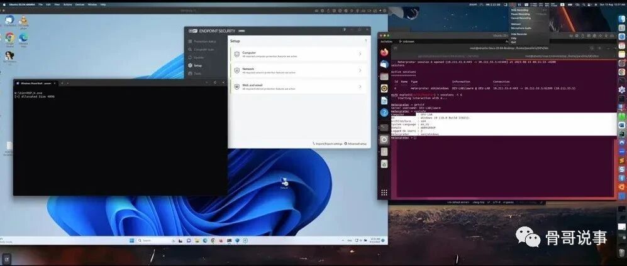The image size is (627, 266).
Task: Select Setup in the ESET sidebar
Action: click(195, 65)
